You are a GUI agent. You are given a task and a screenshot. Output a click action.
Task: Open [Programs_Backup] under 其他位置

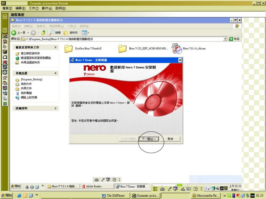(x=31, y=79)
